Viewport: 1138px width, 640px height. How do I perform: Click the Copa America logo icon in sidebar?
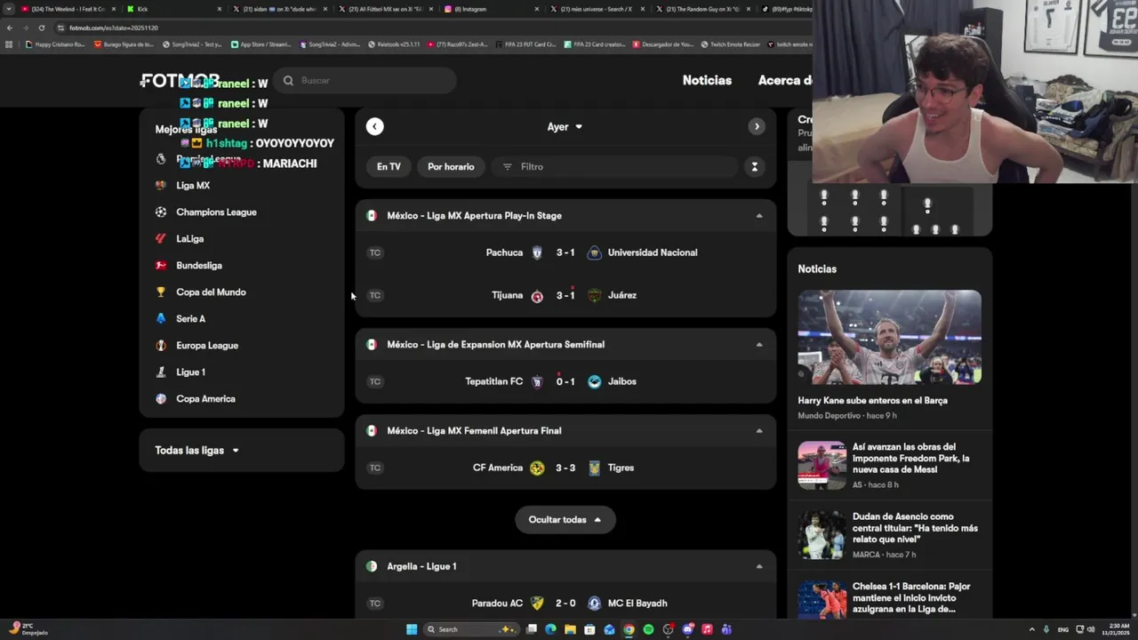[x=161, y=399]
